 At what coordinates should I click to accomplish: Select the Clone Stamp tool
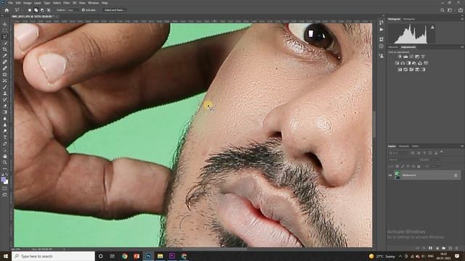5,94
